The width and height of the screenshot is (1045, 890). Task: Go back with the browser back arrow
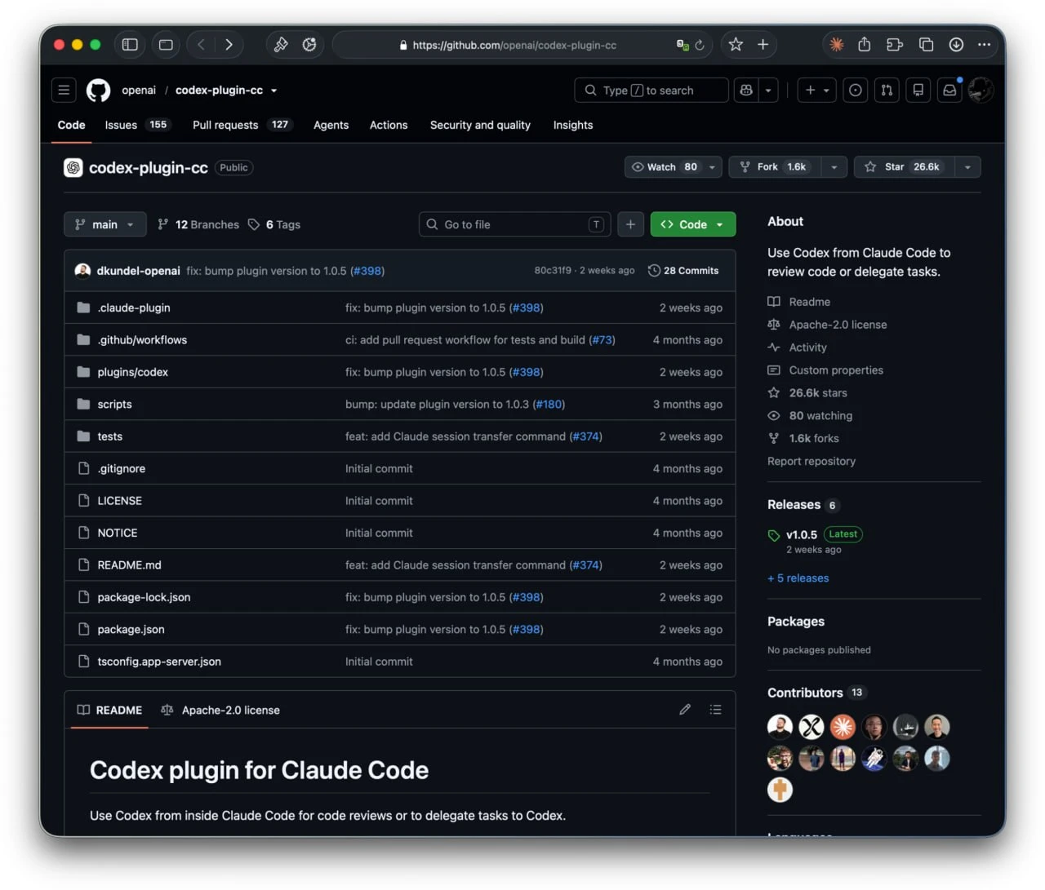(202, 45)
